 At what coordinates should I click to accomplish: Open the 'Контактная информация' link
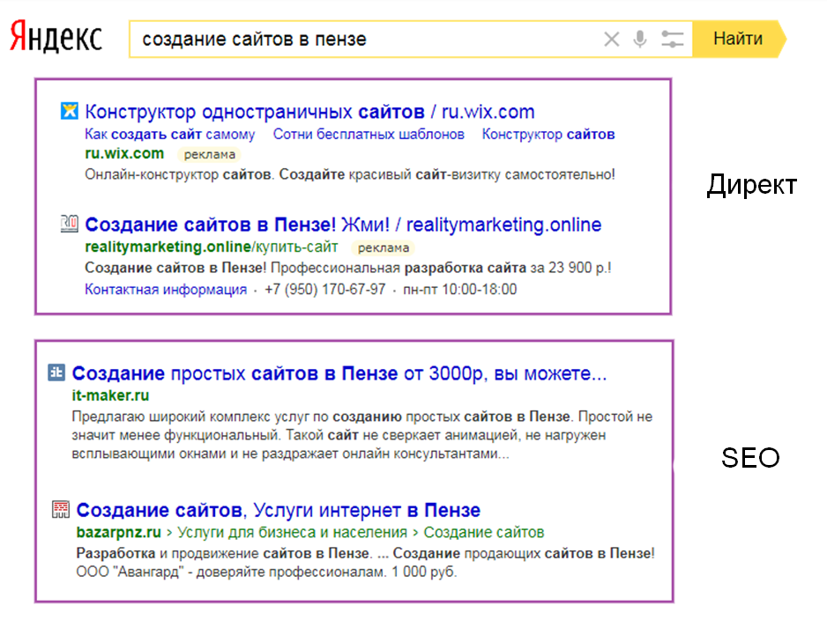point(166,289)
